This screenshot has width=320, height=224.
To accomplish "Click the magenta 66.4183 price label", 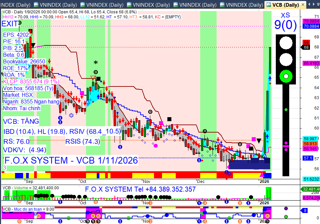I will (x=311, y=63).
